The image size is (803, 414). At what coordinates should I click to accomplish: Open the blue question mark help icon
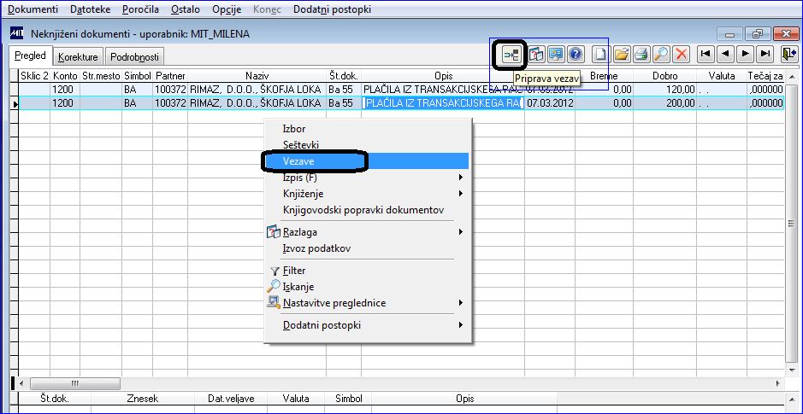coord(576,54)
